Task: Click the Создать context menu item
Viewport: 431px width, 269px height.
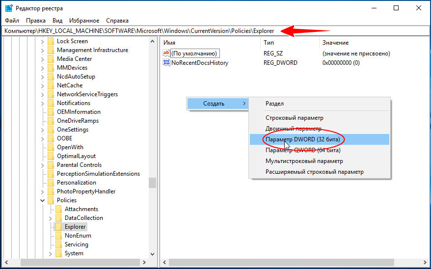Action: coord(217,104)
